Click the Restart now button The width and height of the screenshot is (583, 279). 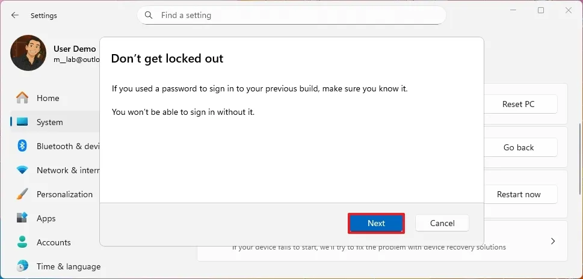(x=518, y=194)
